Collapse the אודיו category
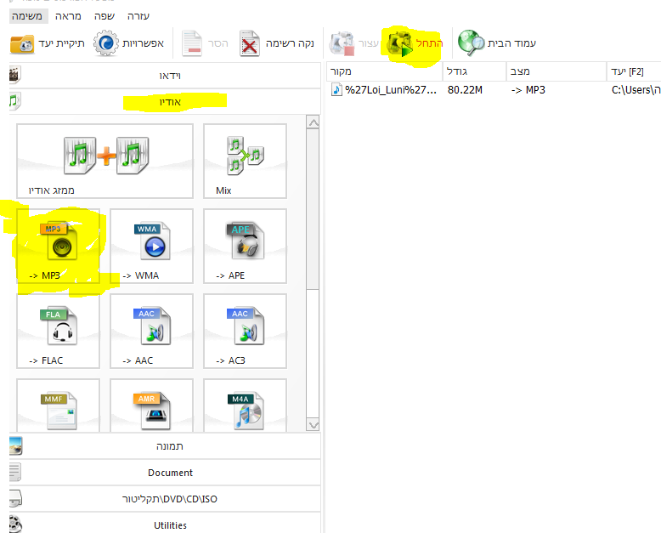 tap(165, 102)
